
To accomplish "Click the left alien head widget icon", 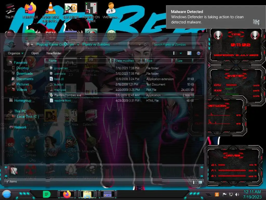I will coord(218,35).
